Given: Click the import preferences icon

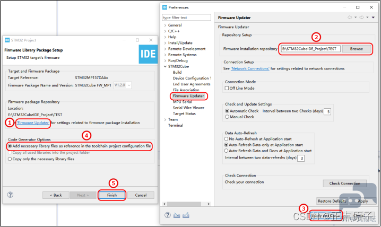Looking at the screenshot, I should tap(177, 215).
